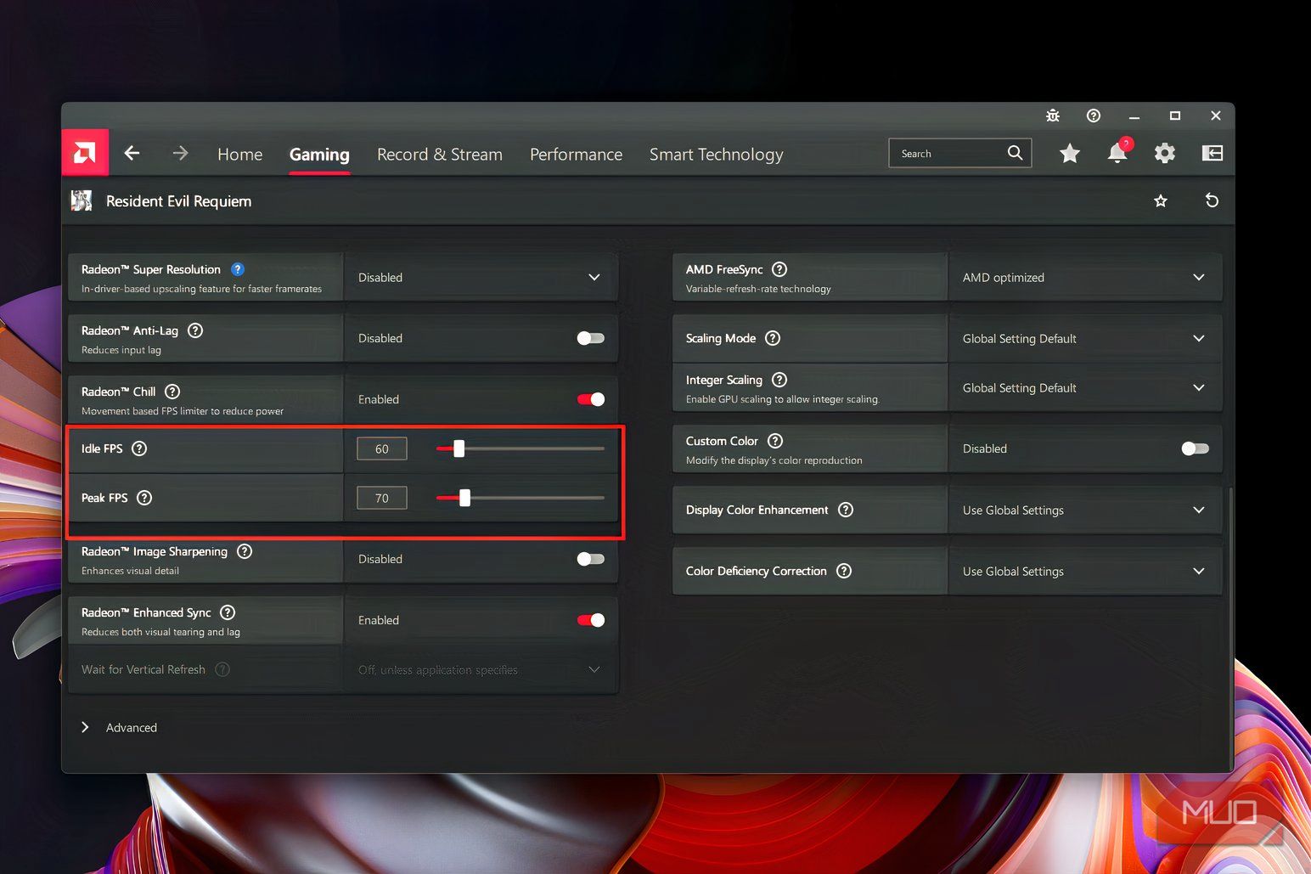Click the Idle FPS slider handle
The image size is (1311, 874).
(x=459, y=448)
